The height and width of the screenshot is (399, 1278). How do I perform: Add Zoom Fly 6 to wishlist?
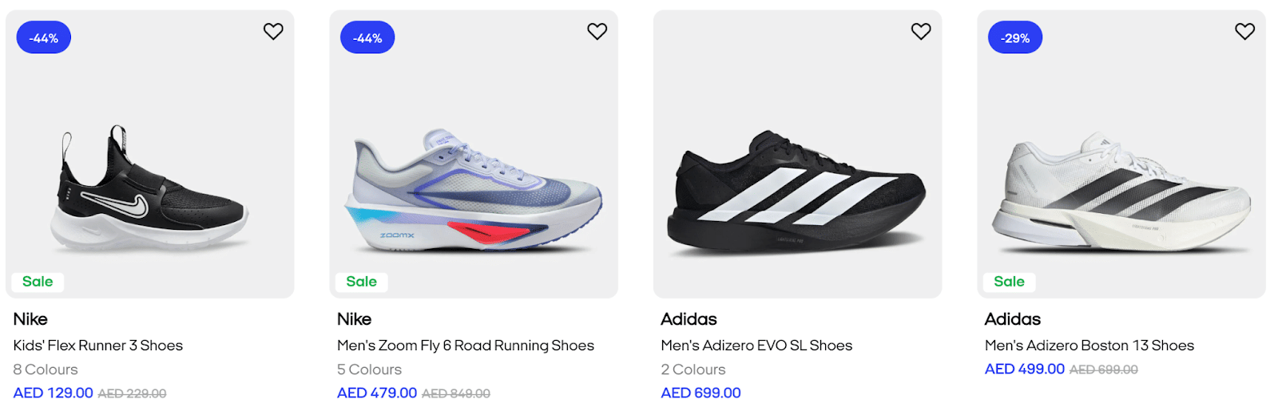pyautogui.click(x=597, y=31)
